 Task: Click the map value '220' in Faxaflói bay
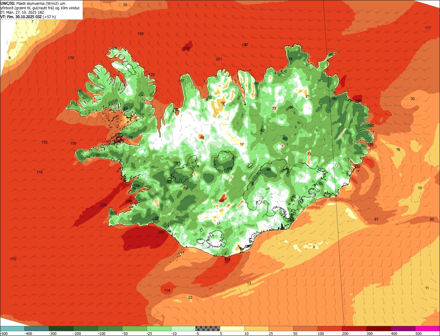103,205
